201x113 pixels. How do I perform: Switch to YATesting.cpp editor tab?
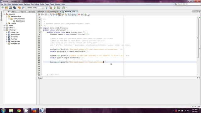[x=54, y=12]
